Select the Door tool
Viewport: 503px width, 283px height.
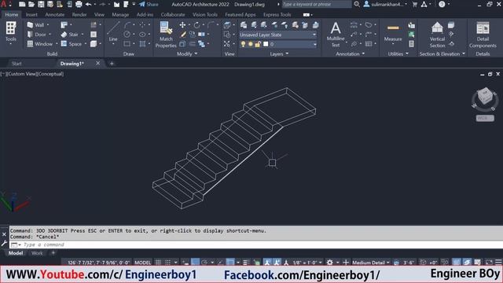click(37, 35)
